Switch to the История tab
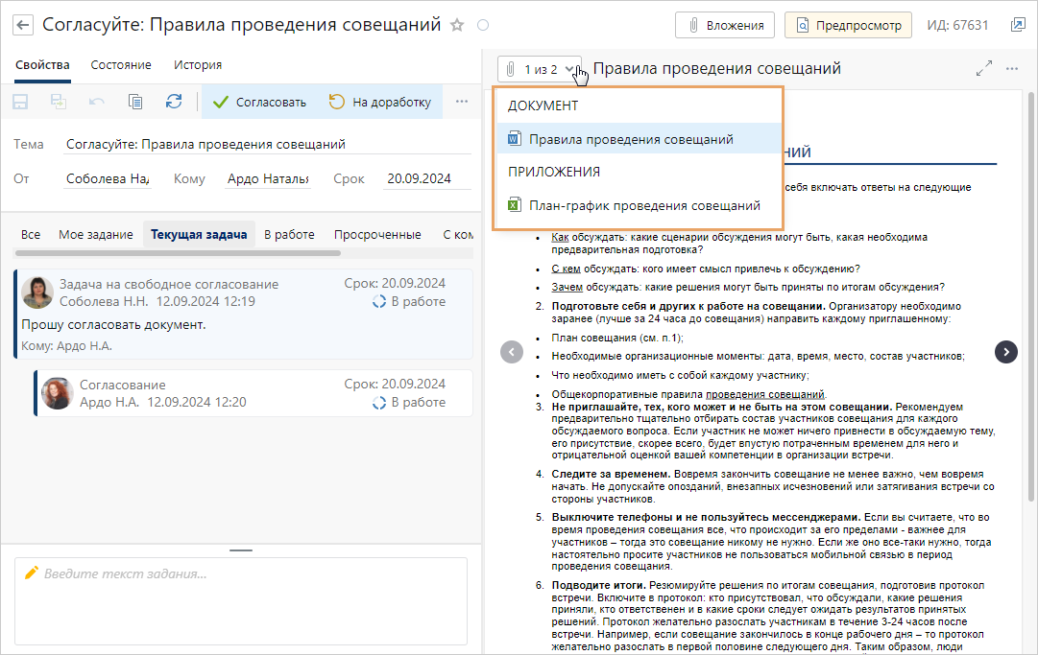This screenshot has height=655, width=1038. coord(198,65)
